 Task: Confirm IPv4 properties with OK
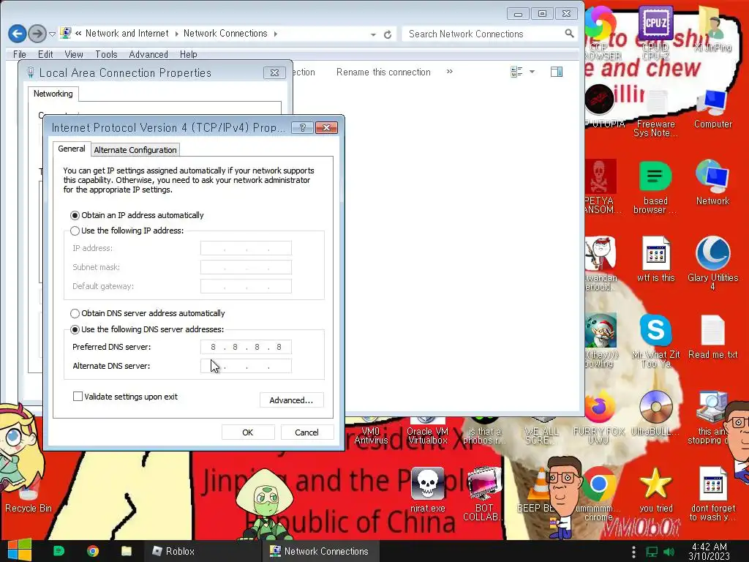pyautogui.click(x=248, y=432)
